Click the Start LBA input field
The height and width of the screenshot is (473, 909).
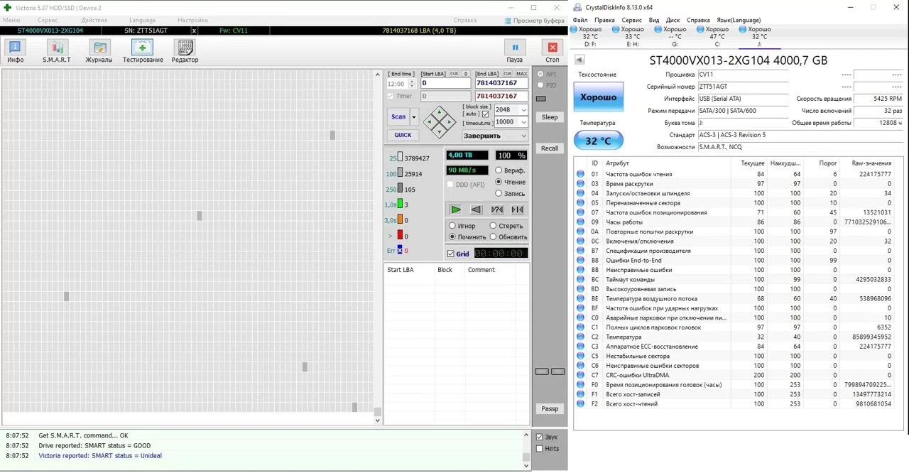coord(445,84)
